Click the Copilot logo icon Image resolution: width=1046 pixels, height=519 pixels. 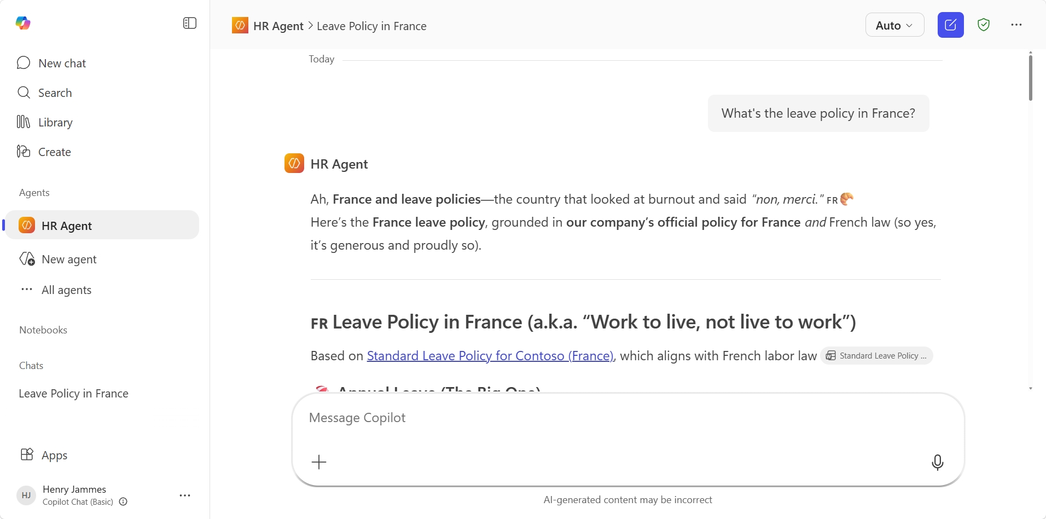[x=23, y=23]
